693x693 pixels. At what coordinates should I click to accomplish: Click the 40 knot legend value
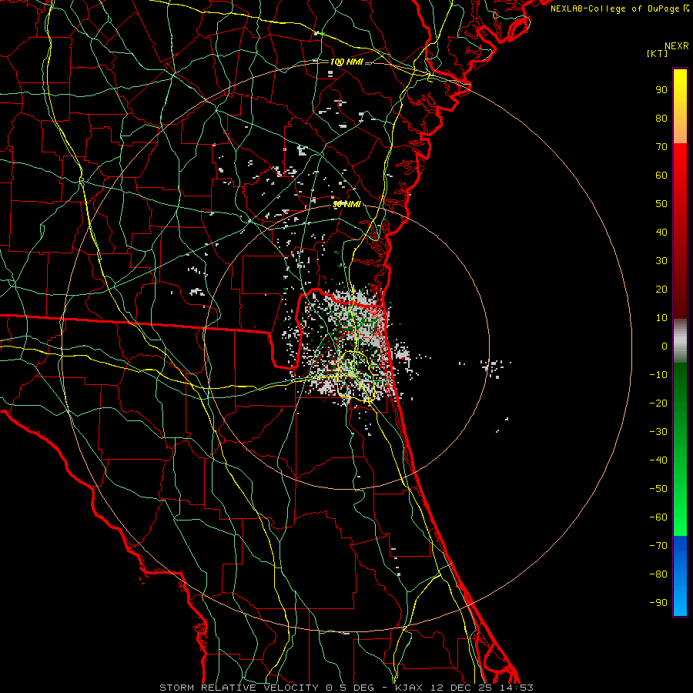click(661, 232)
